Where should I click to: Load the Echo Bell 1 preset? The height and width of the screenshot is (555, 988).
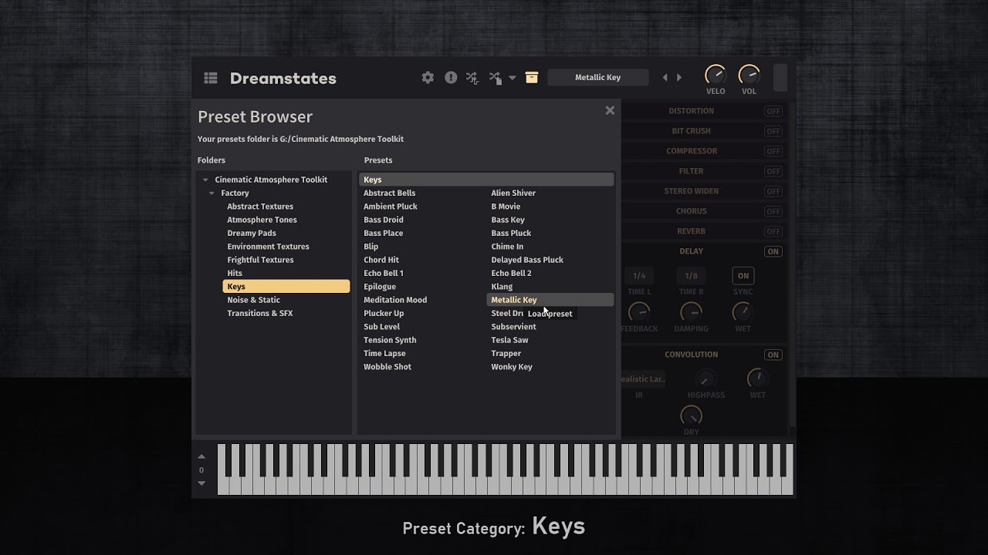(x=384, y=273)
